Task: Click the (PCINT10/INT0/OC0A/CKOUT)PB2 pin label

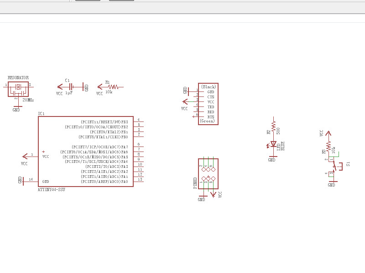Action: tap(96, 127)
